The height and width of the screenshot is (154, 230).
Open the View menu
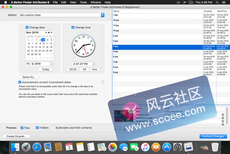click(73, 2)
